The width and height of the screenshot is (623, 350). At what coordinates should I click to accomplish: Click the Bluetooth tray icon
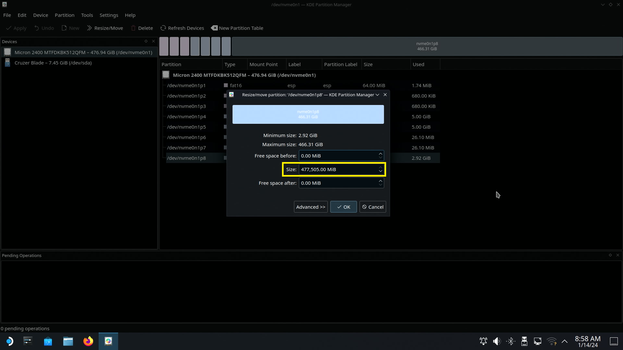pyautogui.click(x=510, y=341)
